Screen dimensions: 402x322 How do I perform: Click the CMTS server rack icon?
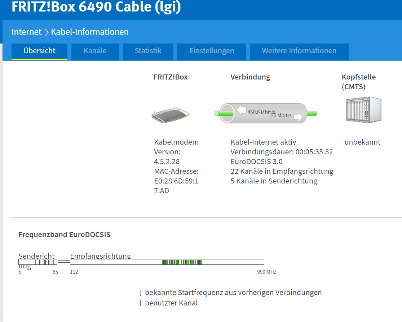(363, 110)
